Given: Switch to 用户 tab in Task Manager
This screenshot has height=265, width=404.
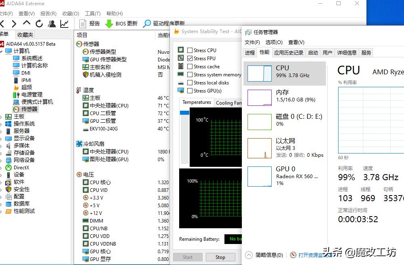Looking at the screenshot, I should [x=327, y=53].
